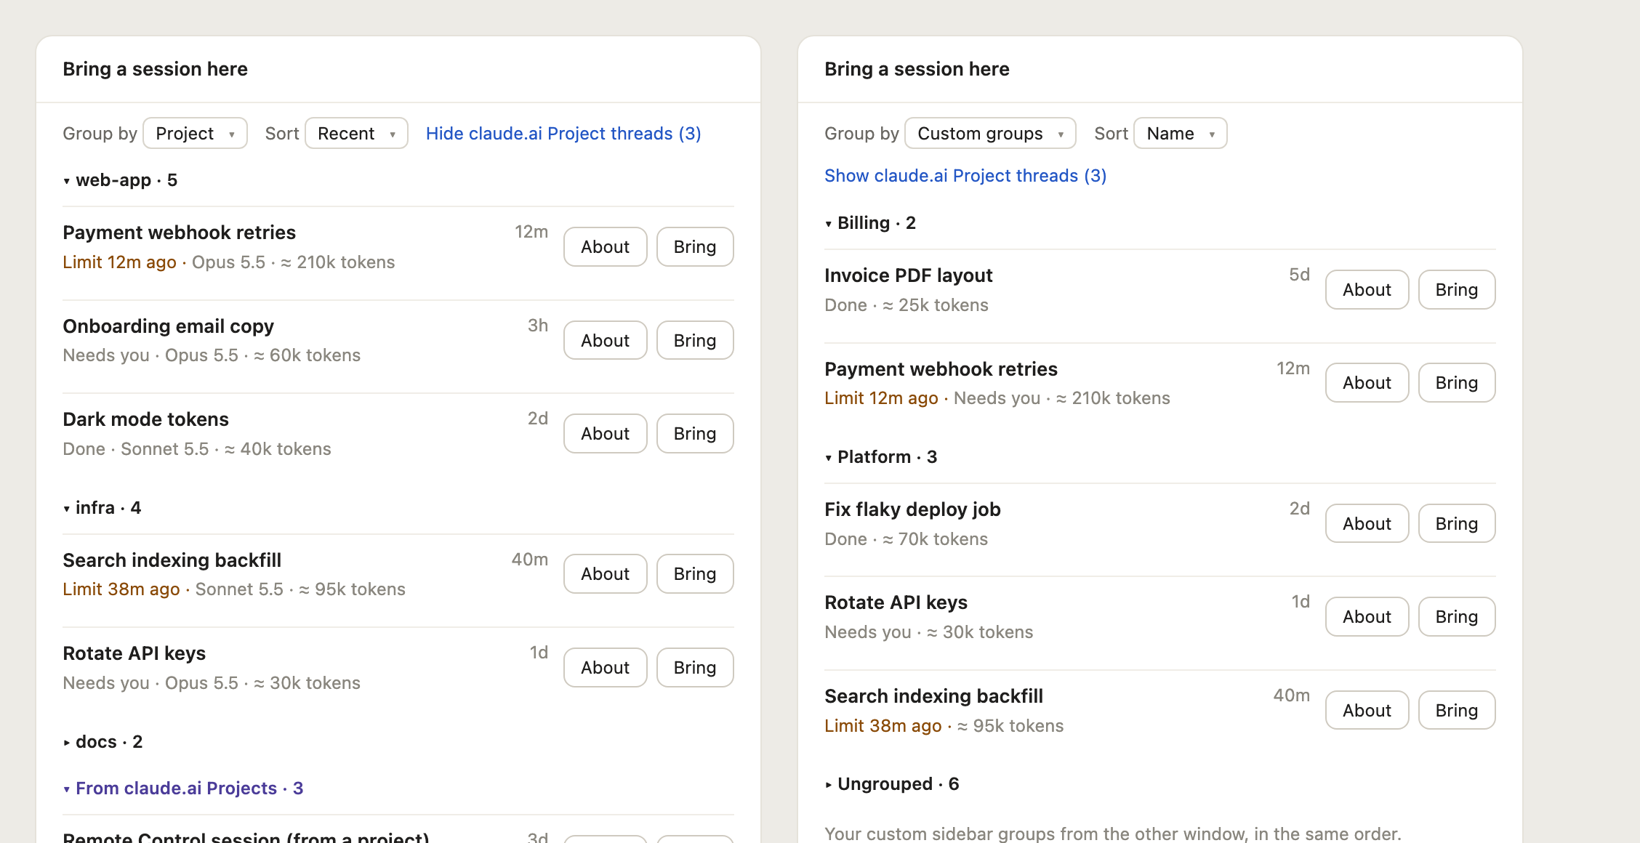Click About for Onboarding email copy
This screenshot has height=843, width=1640.
pyautogui.click(x=606, y=340)
